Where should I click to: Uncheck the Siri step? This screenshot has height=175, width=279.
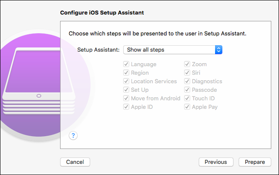click(188, 73)
